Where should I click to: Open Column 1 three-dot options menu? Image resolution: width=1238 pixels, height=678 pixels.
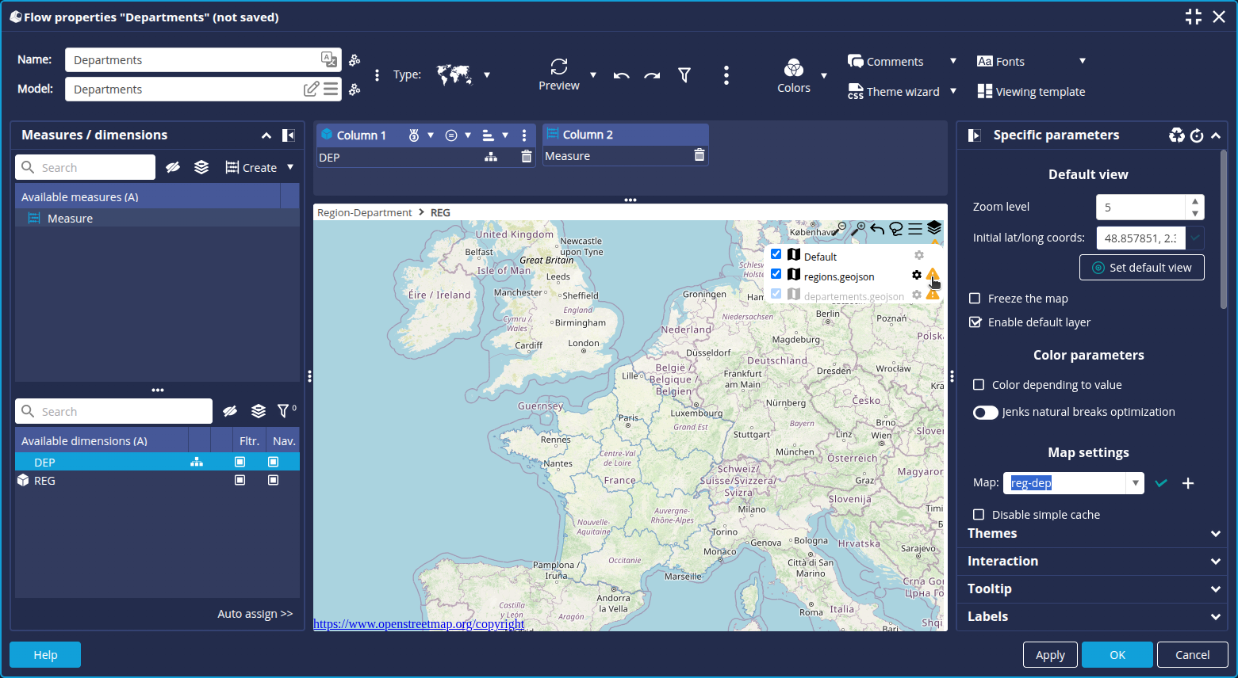tap(524, 135)
